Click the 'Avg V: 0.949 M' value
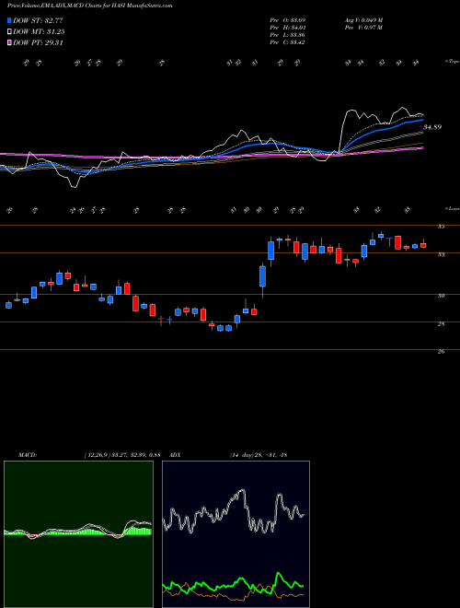Screen dimensions: 460x608 363,20
